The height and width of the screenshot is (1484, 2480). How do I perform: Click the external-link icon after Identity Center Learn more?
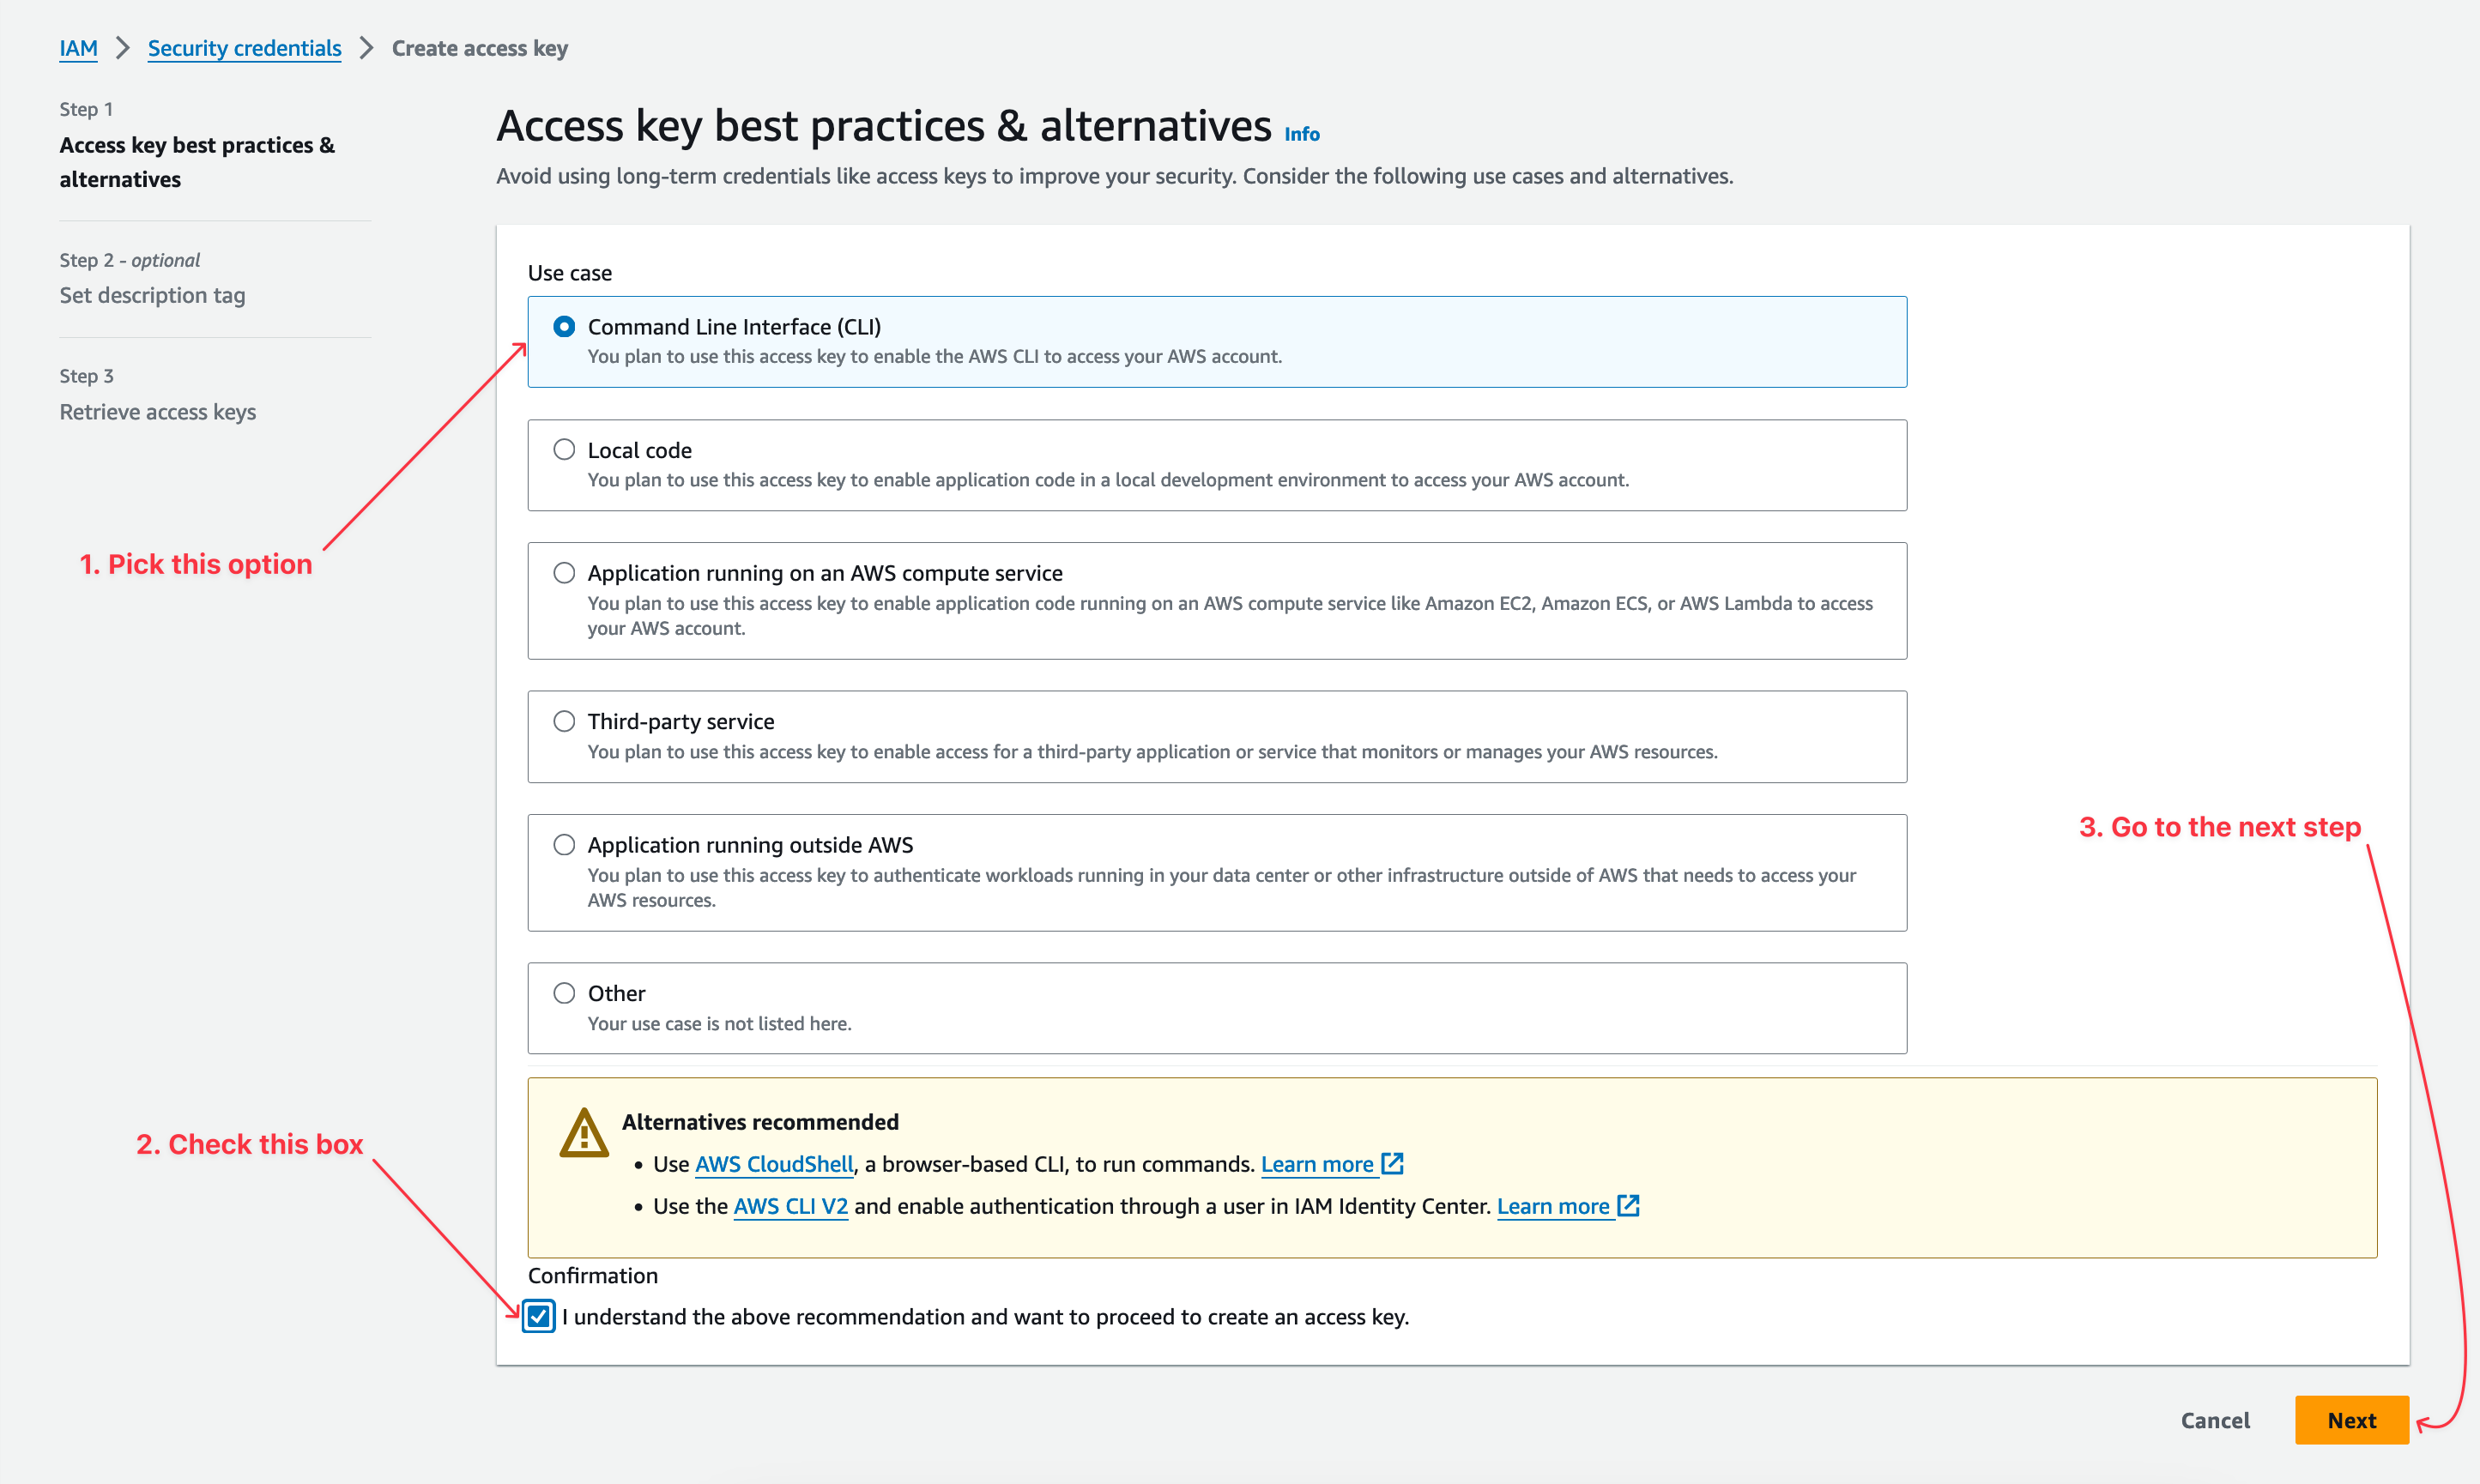pyautogui.click(x=1629, y=1206)
